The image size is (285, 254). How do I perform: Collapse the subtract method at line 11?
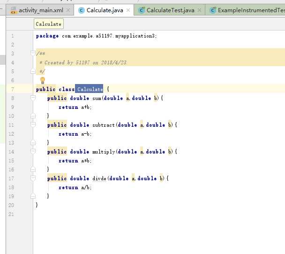tap(33, 125)
